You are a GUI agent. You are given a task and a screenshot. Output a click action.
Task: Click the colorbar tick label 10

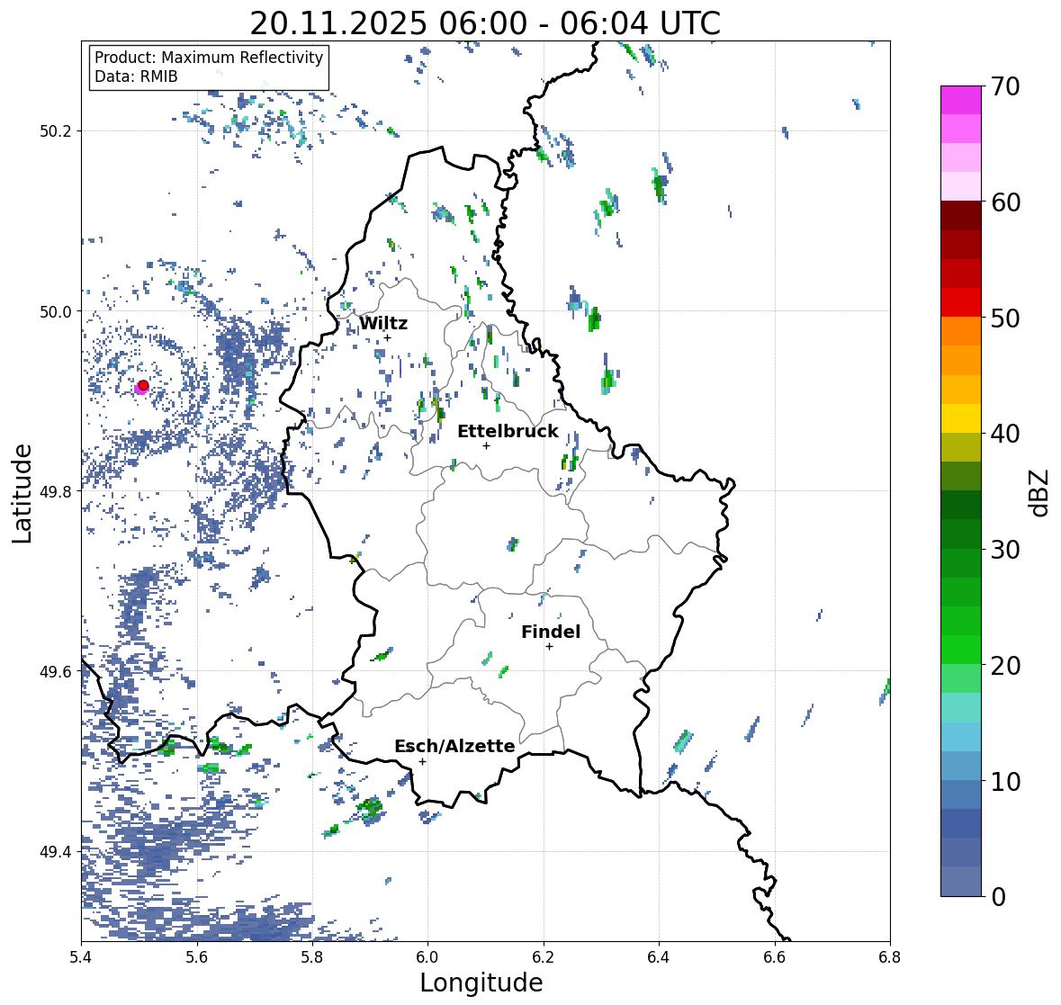(1005, 781)
